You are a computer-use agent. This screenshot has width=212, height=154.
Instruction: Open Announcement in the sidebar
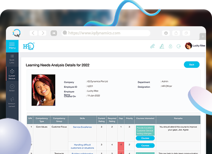click(x=12, y=102)
